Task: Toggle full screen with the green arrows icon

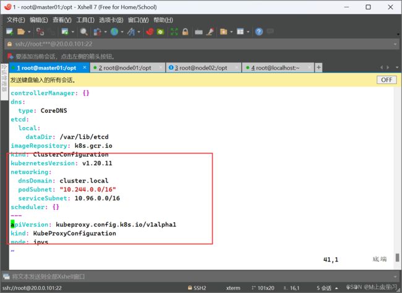Action: point(174,31)
